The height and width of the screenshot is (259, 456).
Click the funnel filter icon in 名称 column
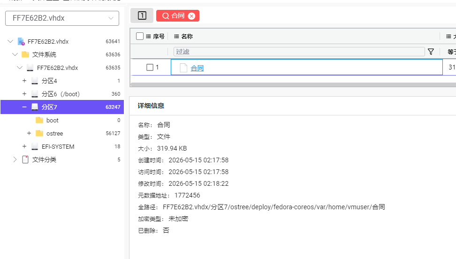(431, 52)
